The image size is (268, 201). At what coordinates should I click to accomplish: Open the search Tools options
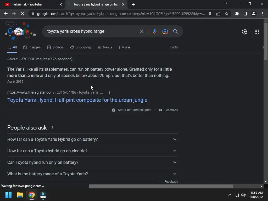tap(173, 47)
